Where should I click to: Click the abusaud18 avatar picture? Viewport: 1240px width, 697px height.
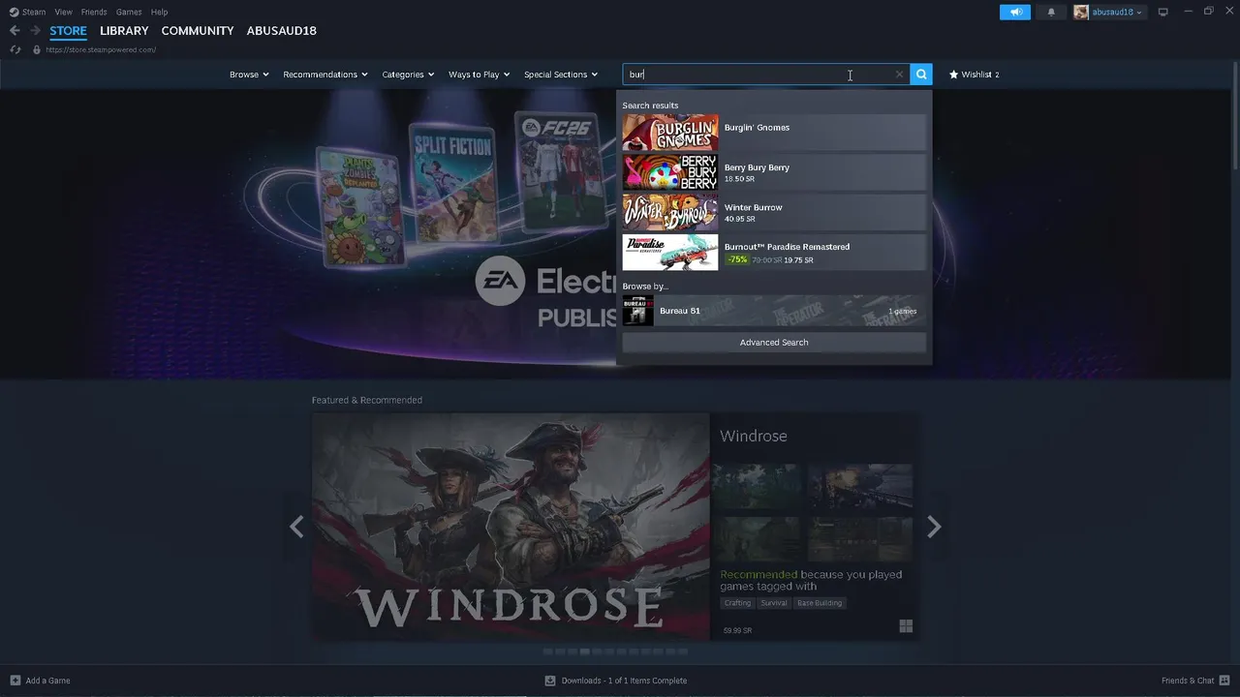(1081, 12)
